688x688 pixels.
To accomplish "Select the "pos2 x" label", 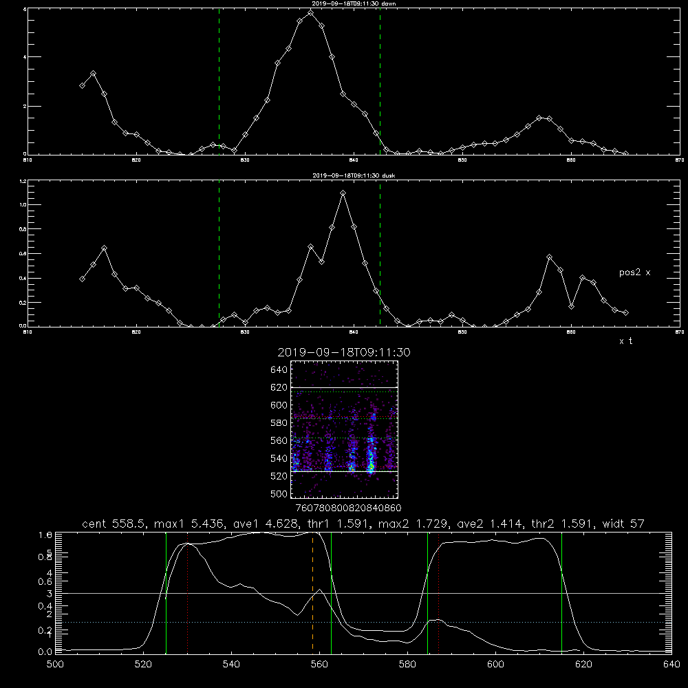I will click(634, 272).
